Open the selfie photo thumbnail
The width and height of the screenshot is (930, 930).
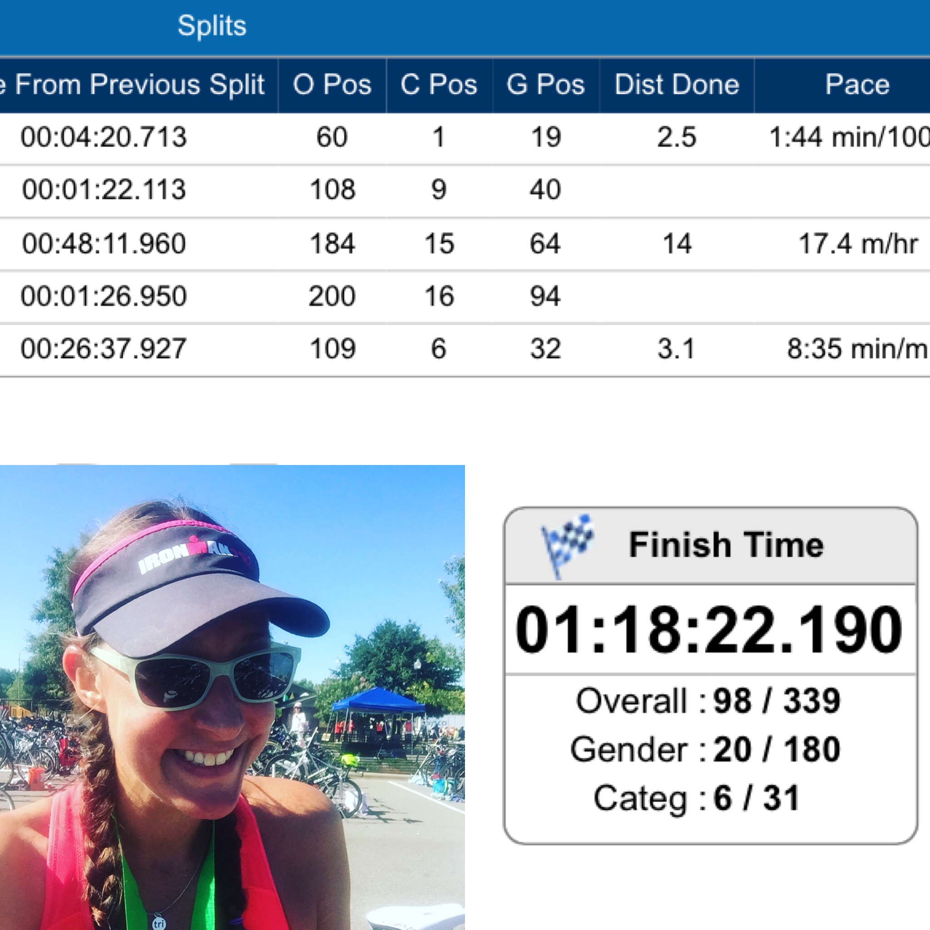pyautogui.click(x=232, y=697)
